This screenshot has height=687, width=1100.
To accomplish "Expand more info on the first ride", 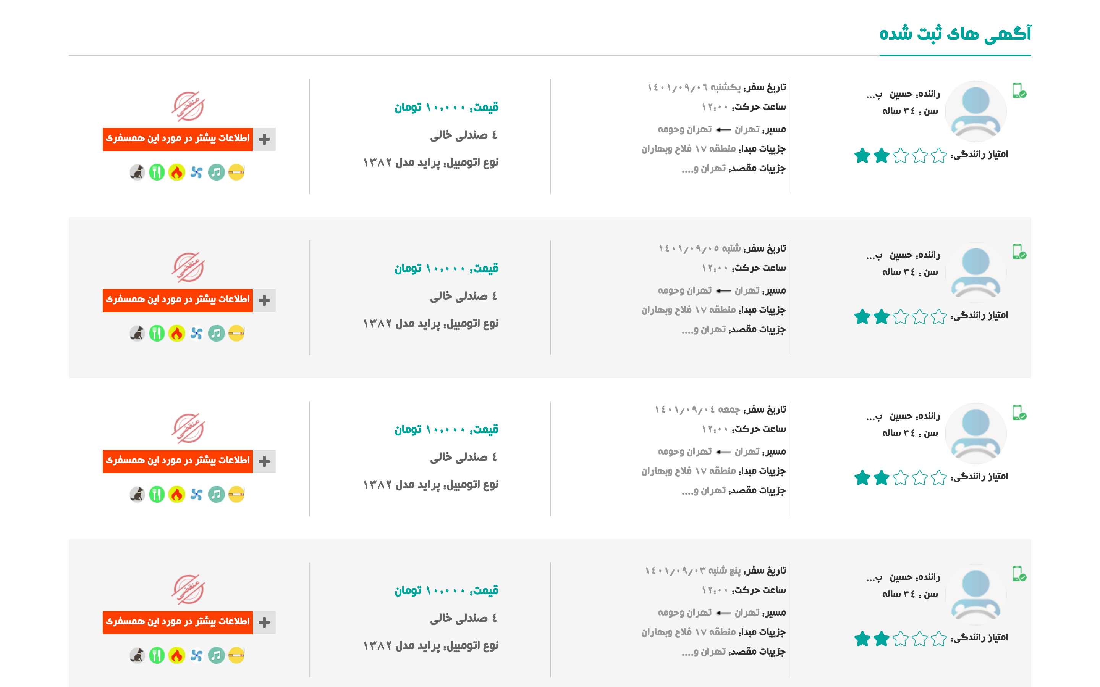I will pyautogui.click(x=178, y=139).
